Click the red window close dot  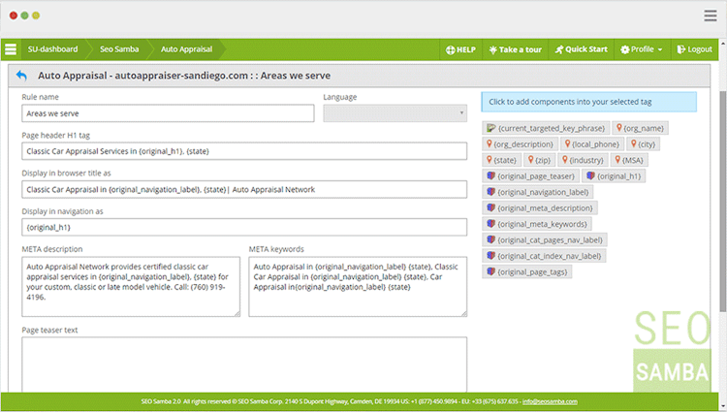14,16
